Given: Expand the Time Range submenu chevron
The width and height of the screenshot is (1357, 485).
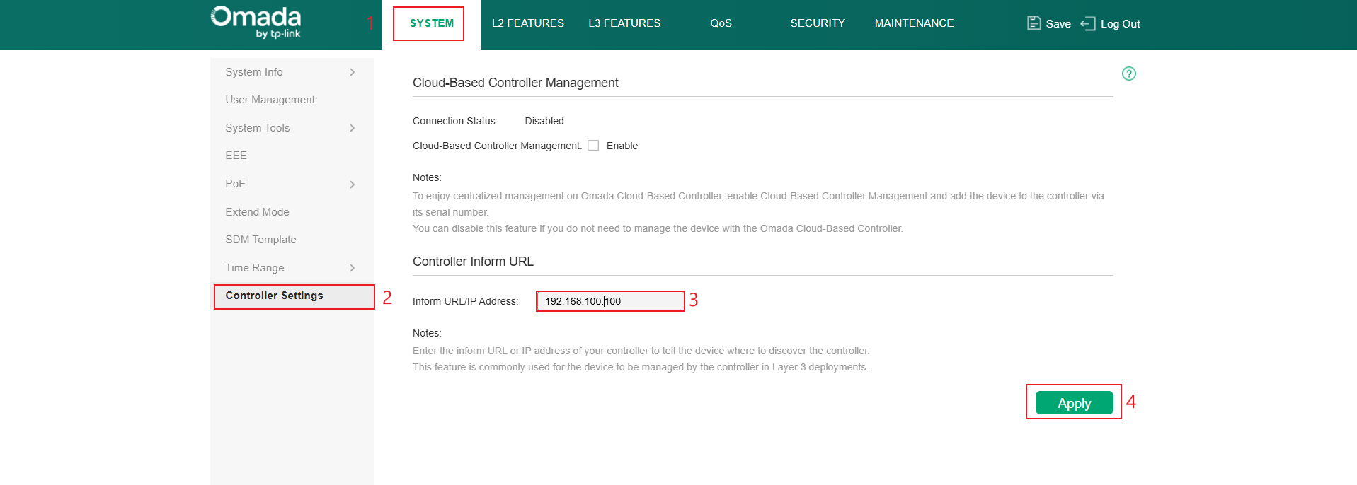Looking at the screenshot, I should tap(352, 268).
